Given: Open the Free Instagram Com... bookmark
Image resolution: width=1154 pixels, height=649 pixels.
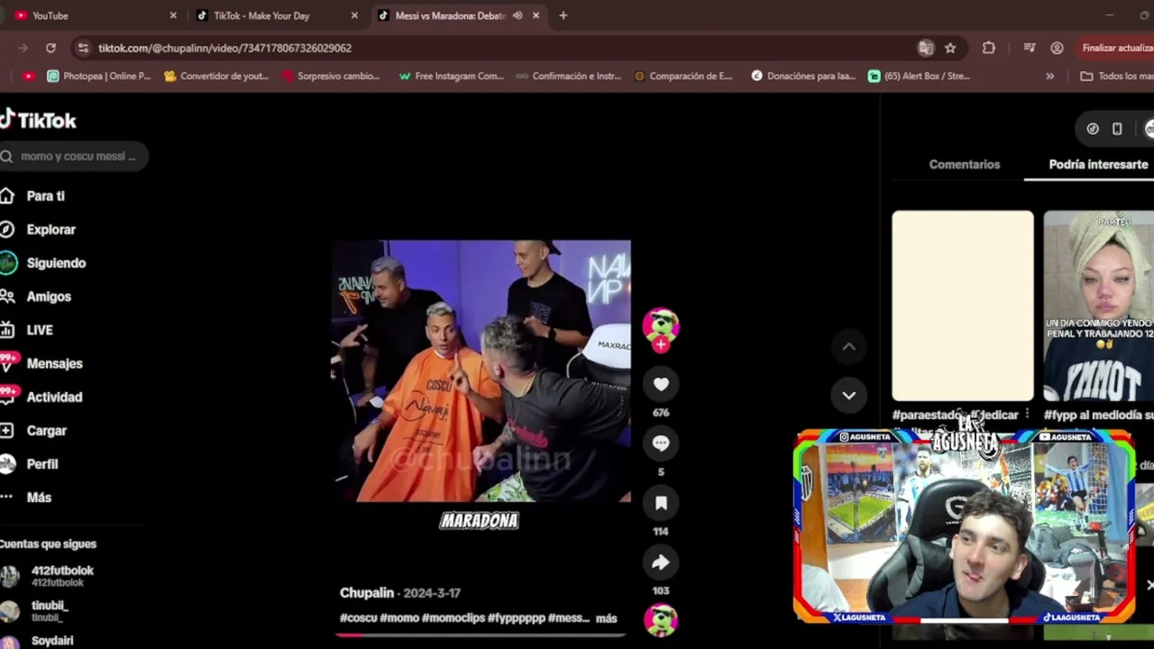Looking at the screenshot, I should pyautogui.click(x=451, y=76).
